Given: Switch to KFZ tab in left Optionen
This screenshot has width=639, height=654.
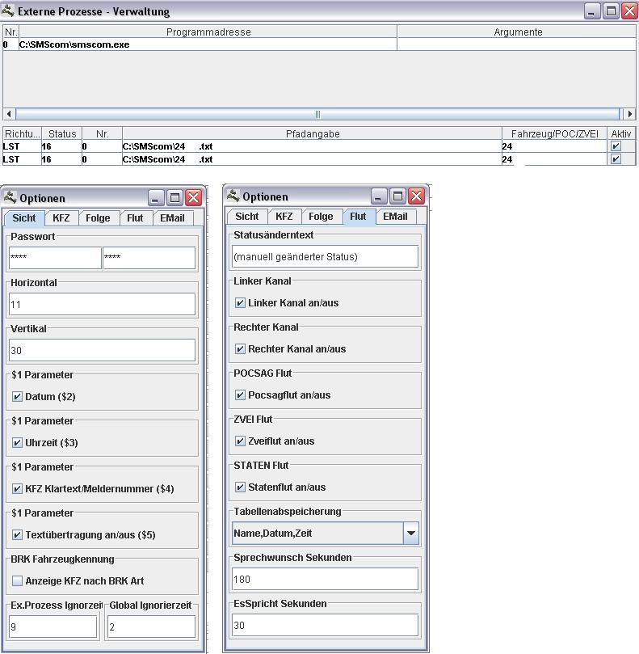Looking at the screenshot, I should (61, 218).
